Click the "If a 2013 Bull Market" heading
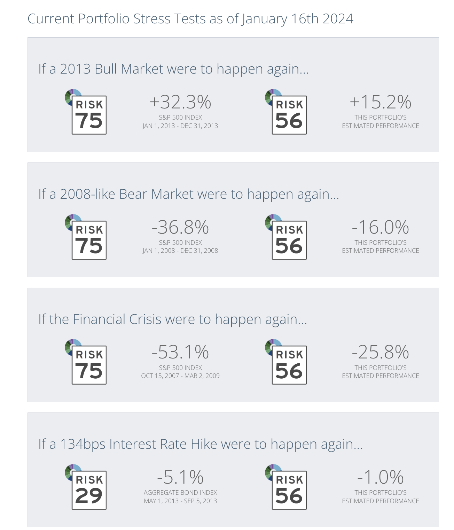Screen dimensions: 454x530 [x=173, y=69]
